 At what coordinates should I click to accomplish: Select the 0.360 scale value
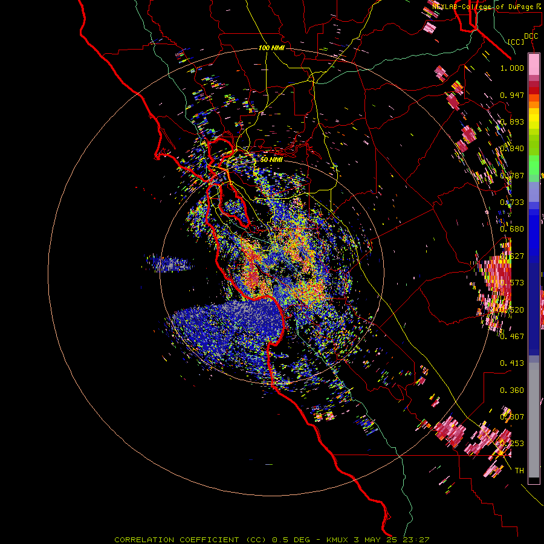pyautogui.click(x=512, y=390)
